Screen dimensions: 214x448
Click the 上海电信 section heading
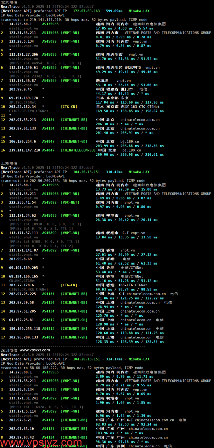(x=9, y=163)
